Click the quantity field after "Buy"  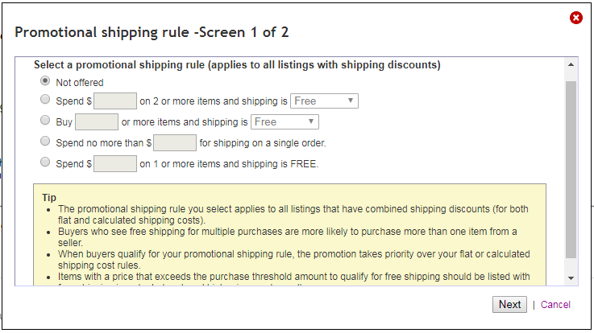point(97,121)
